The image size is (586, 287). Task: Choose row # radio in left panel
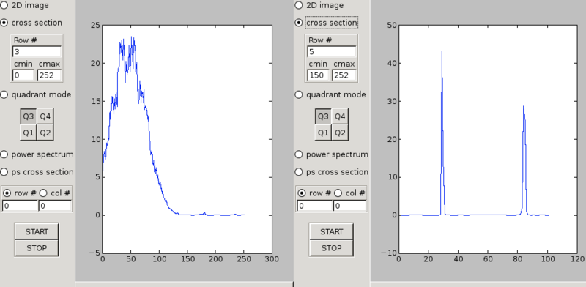coord(7,193)
